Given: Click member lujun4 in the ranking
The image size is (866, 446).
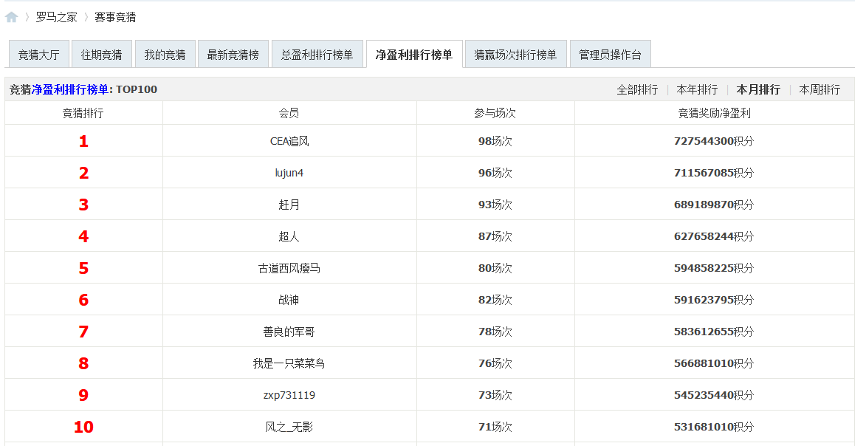Looking at the screenshot, I should (290, 172).
